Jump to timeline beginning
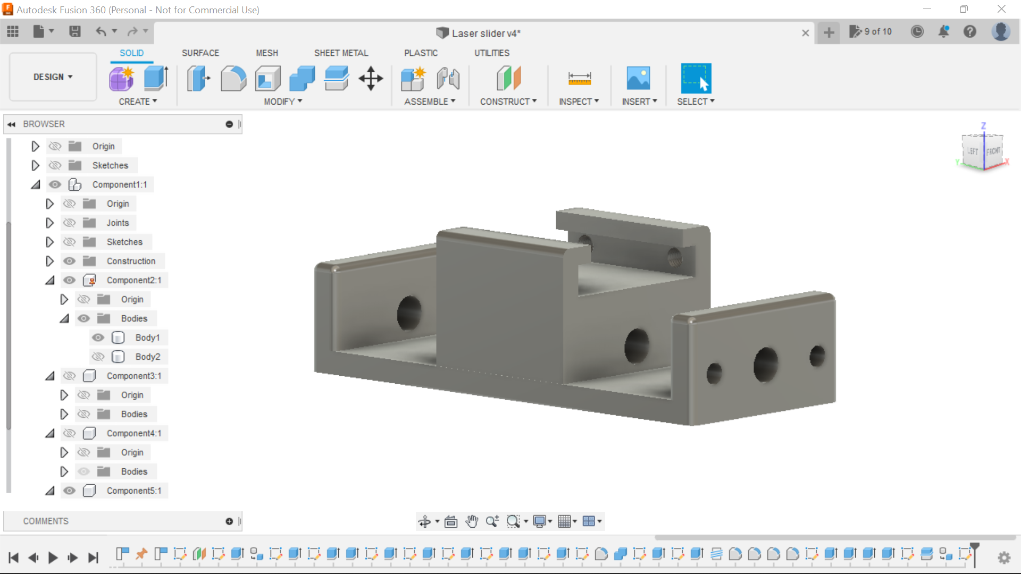The height and width of the screenshot is (574, 1021). (14, 558)
